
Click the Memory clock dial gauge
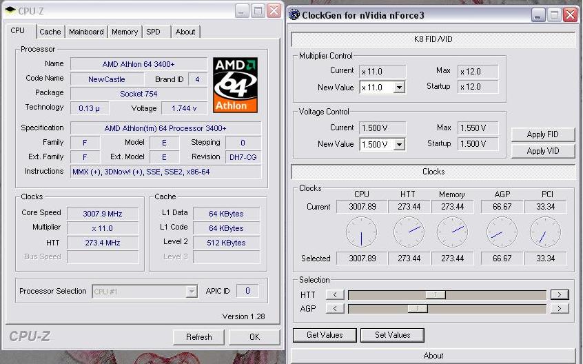453,232
